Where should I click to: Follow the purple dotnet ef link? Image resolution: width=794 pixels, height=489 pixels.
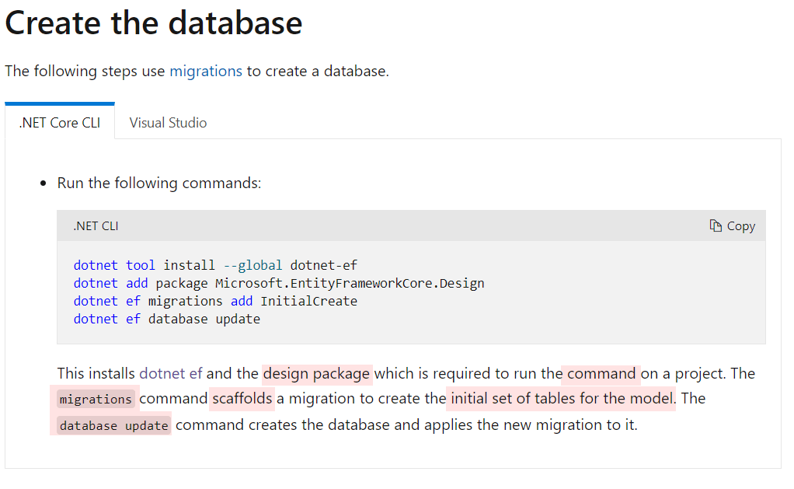tap(171, 373)
